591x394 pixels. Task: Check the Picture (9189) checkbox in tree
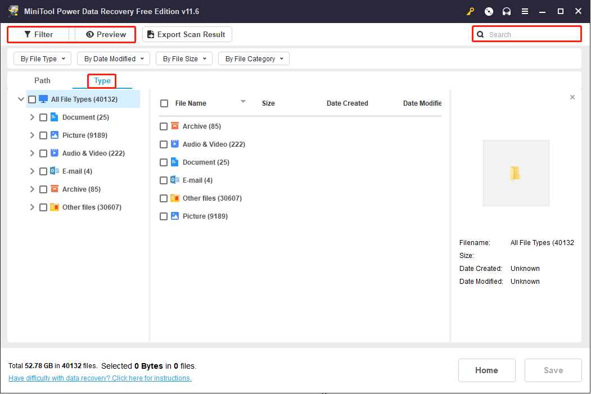click(43, 135)
